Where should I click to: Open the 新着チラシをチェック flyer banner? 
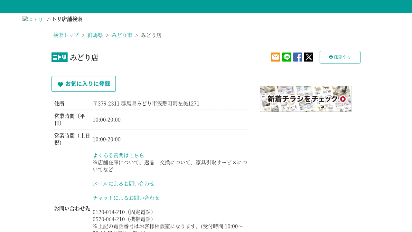[x=306, y=99]
